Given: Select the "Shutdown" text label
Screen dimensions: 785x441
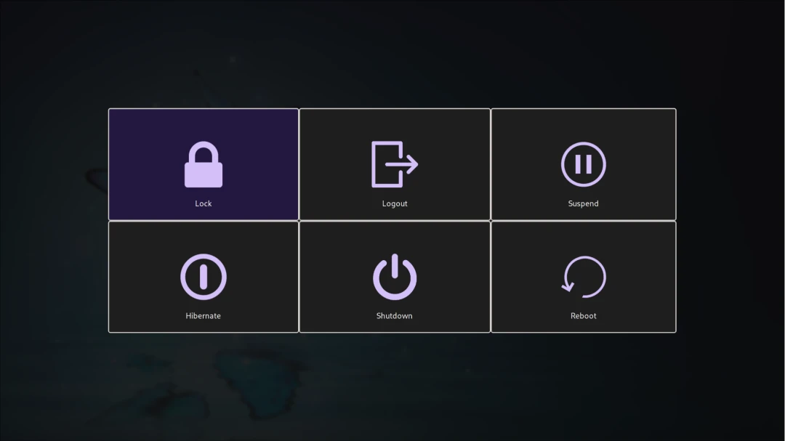Looking at the screenshot, I should (395, 316).
